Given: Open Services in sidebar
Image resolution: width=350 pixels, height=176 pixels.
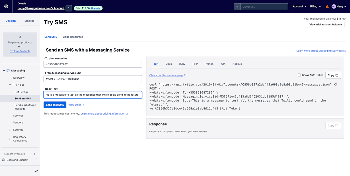Looking at the screenshot, I should coord(18,116).
